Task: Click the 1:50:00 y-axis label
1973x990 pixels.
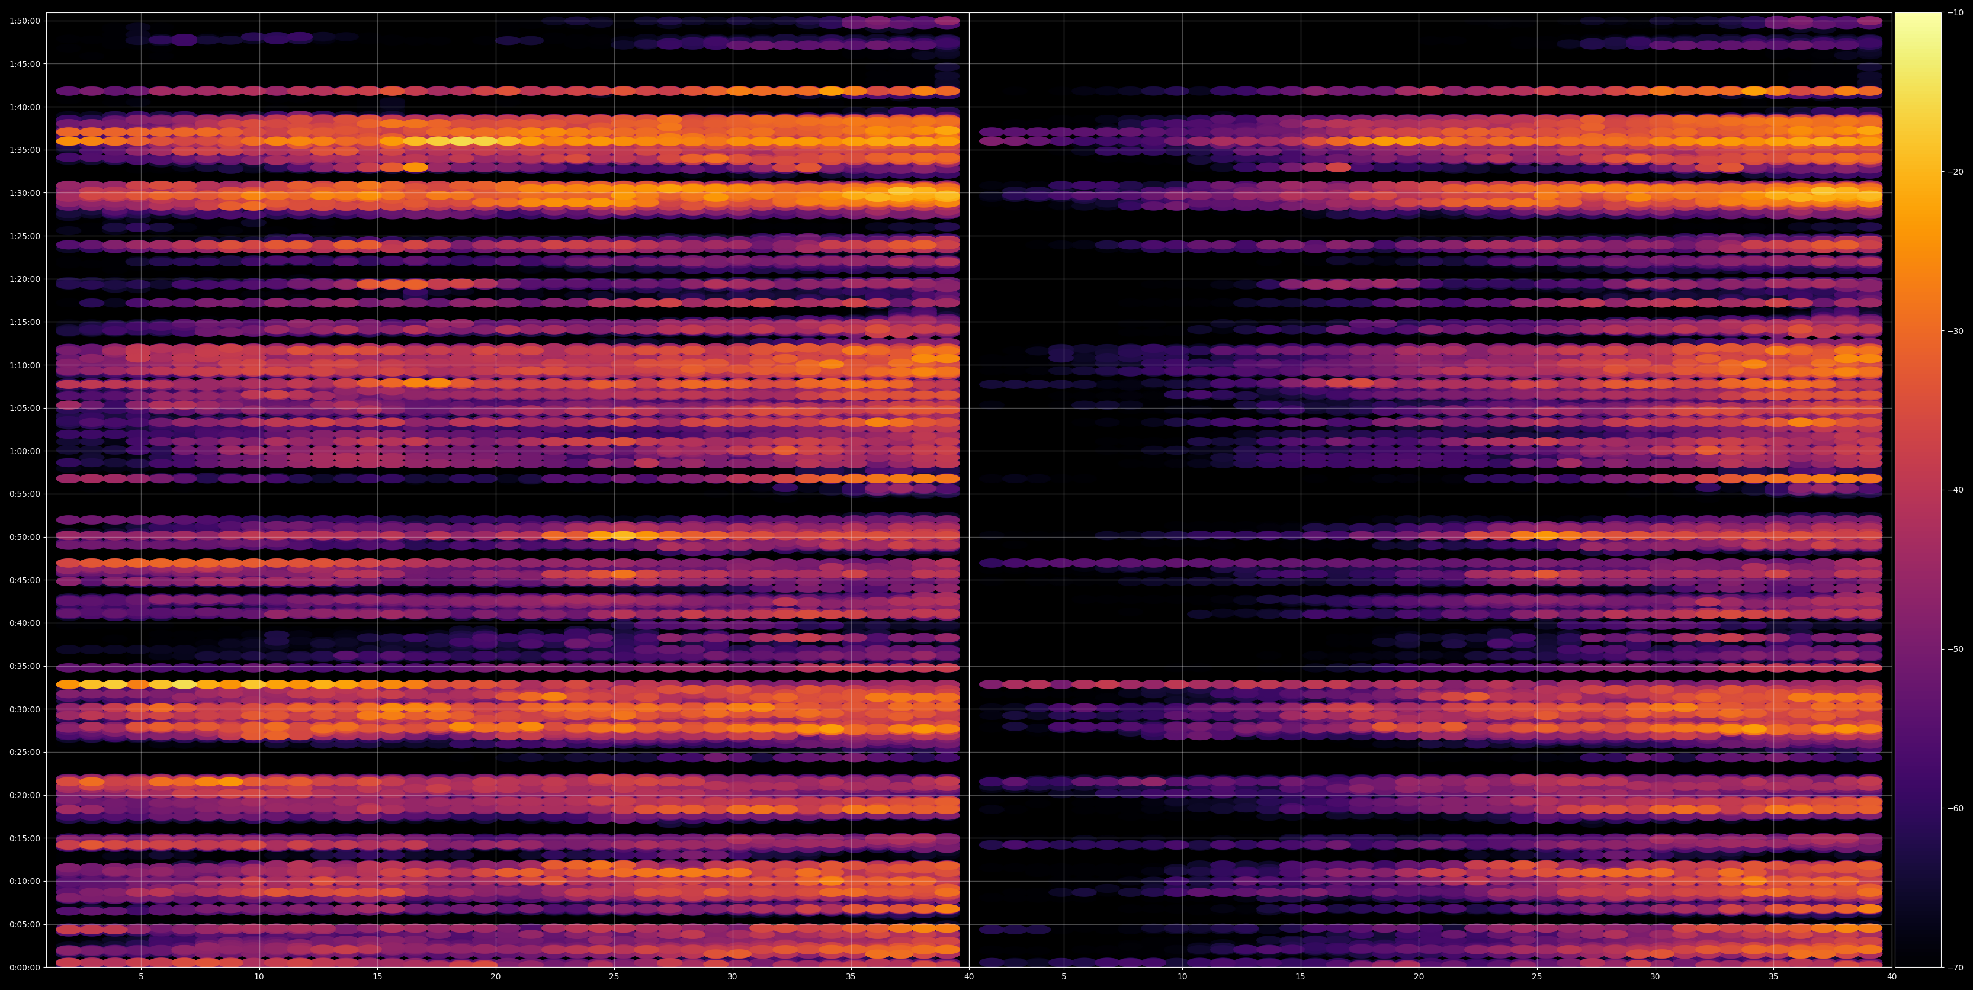Action: point(24,21)
